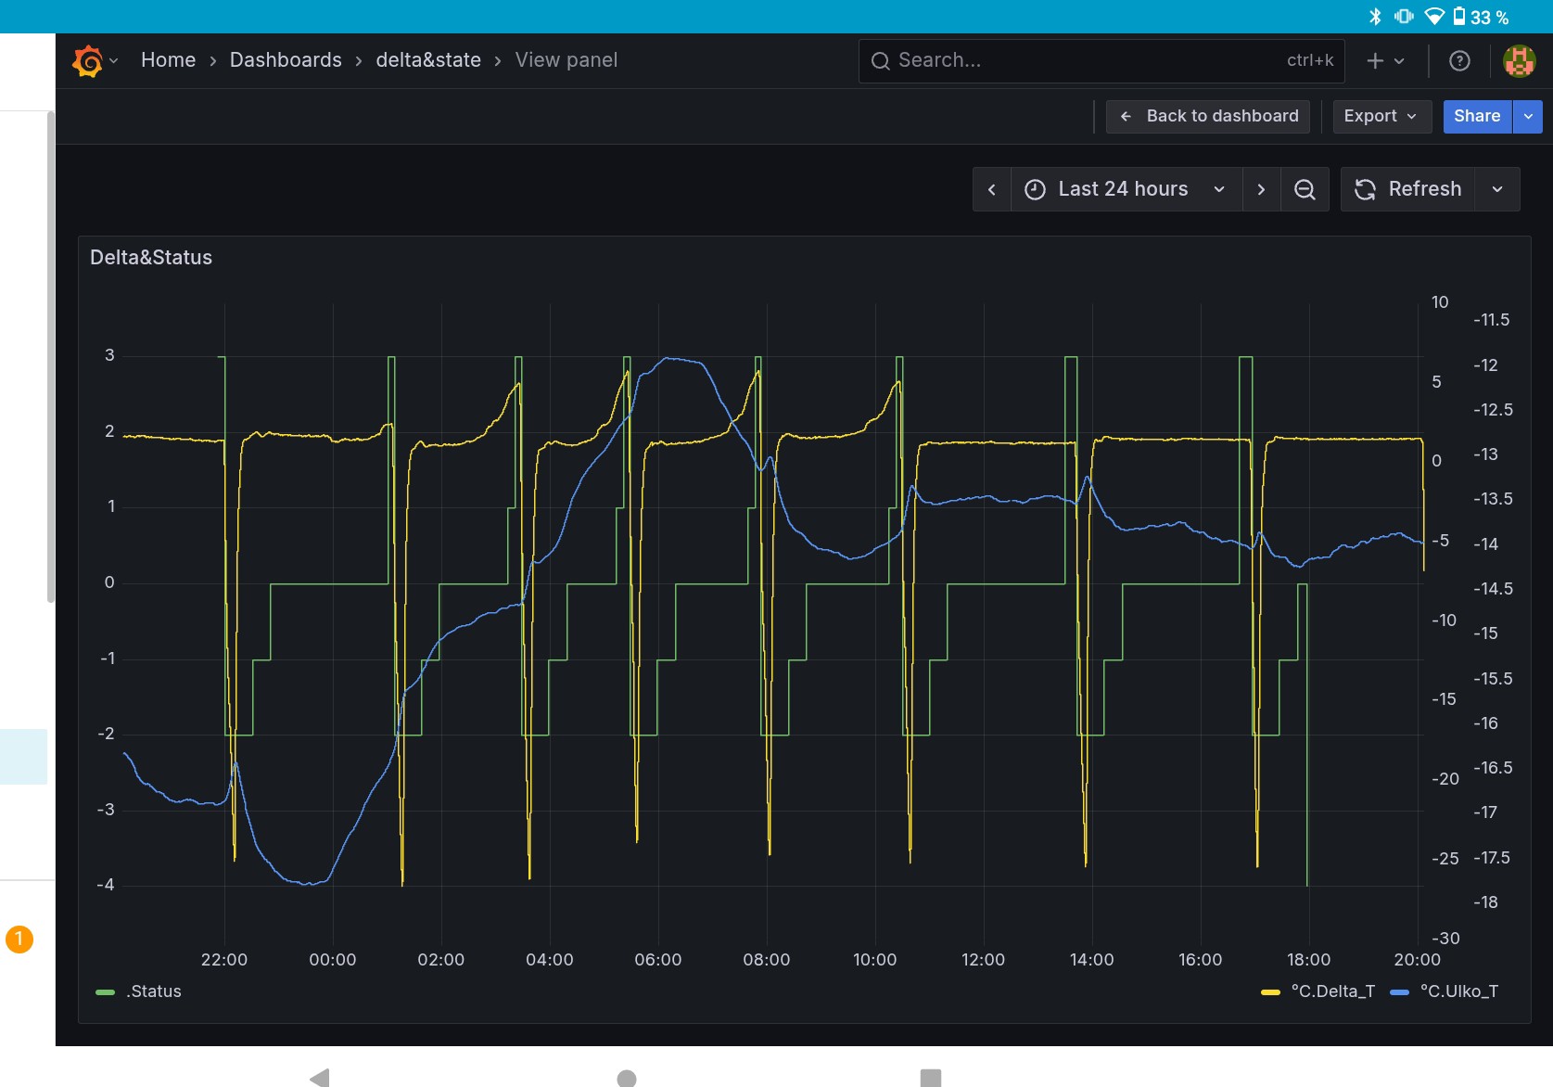Click the Search input field

1085,60
